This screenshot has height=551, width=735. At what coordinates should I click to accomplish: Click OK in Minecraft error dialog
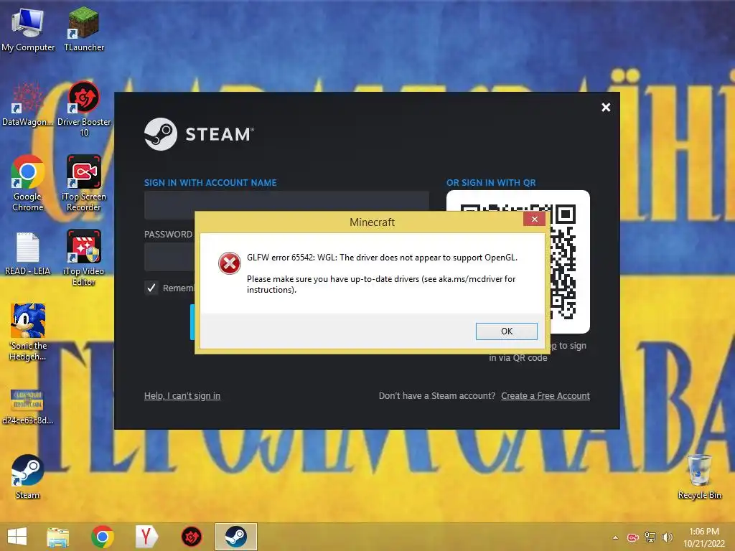point(506,331)
